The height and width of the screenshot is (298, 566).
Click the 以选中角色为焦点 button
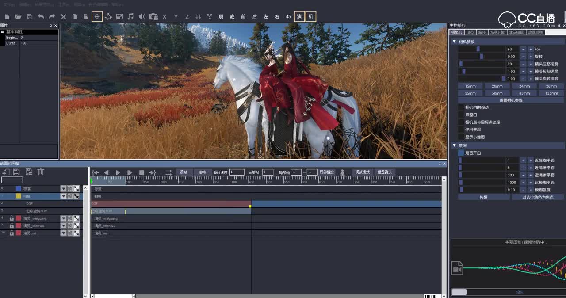coord(538,197)
